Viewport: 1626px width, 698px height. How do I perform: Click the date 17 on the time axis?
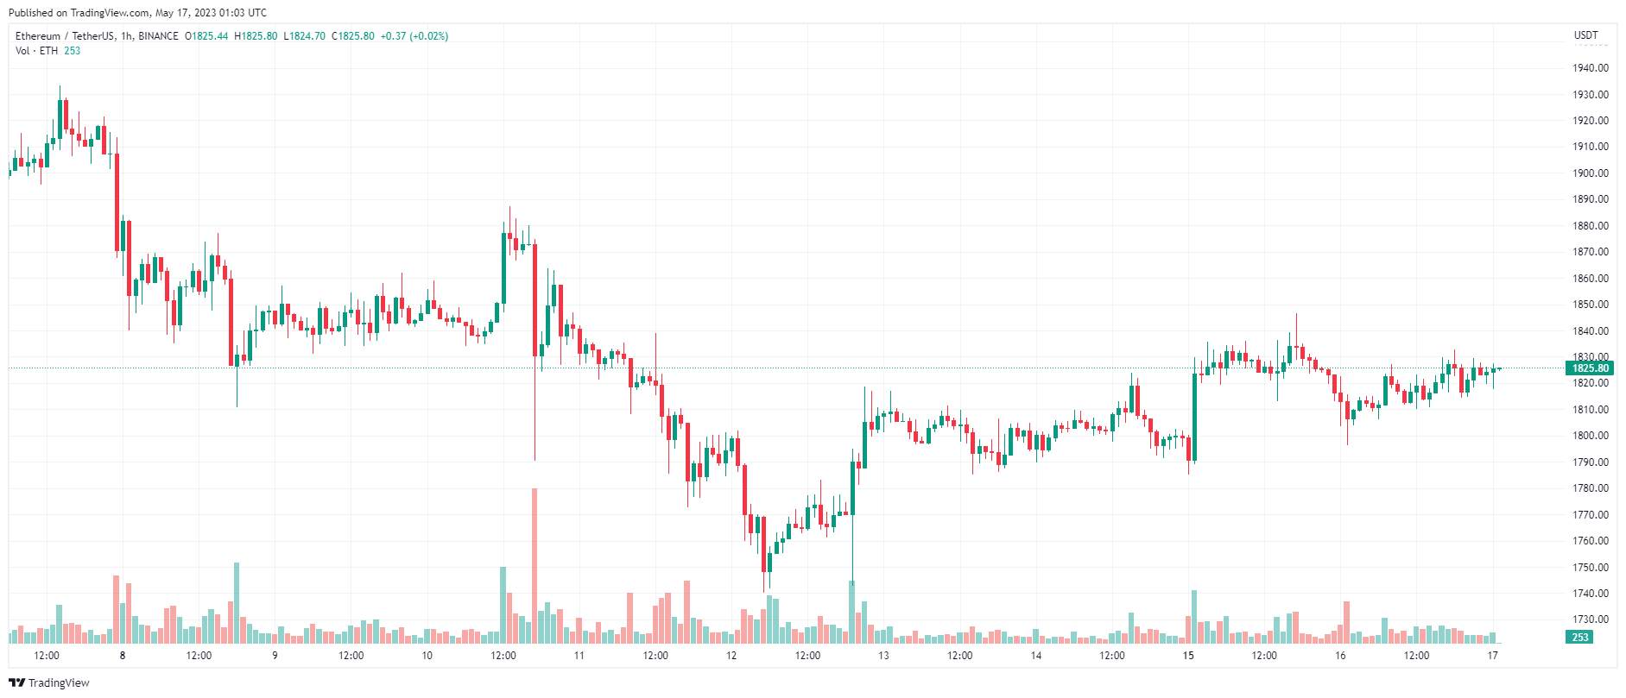click(x=1492, y=656)
